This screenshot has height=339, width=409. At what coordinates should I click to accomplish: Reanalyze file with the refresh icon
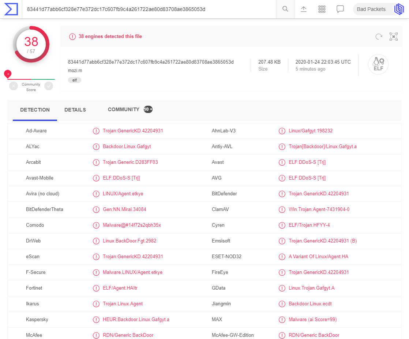click(x=379, y=37)
